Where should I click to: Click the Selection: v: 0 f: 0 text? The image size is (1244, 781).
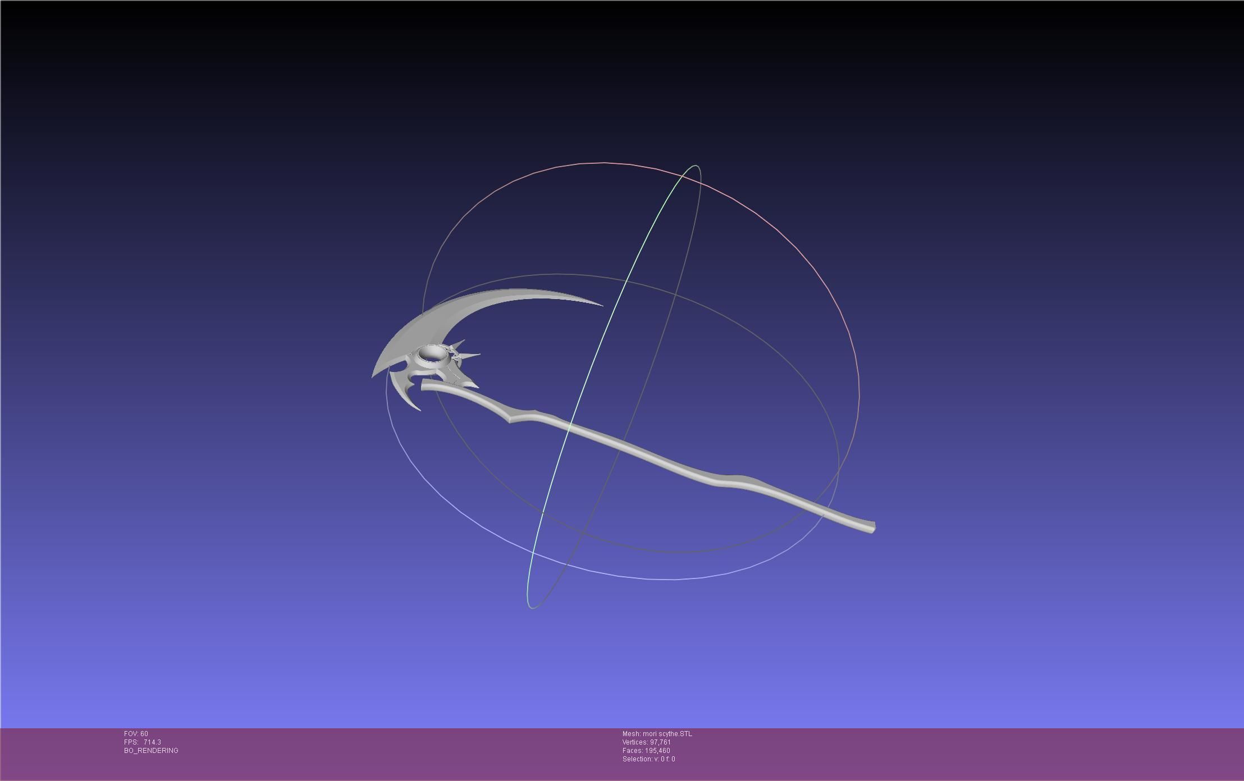click(x=648, y=759)
